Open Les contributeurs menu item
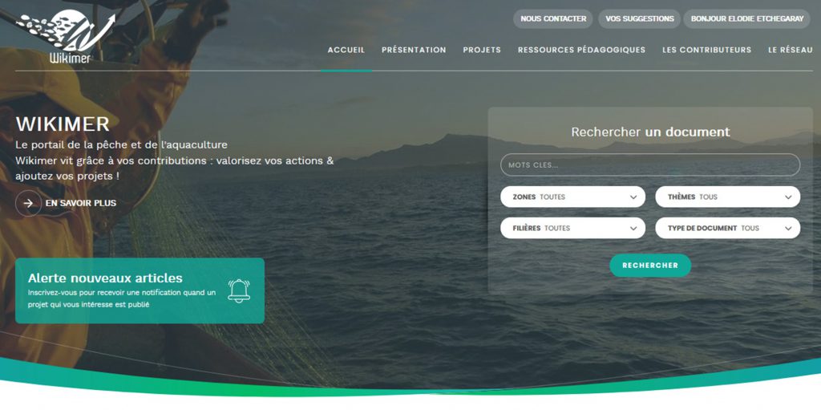This screenshot has height=410, width=821. (706, 50)
